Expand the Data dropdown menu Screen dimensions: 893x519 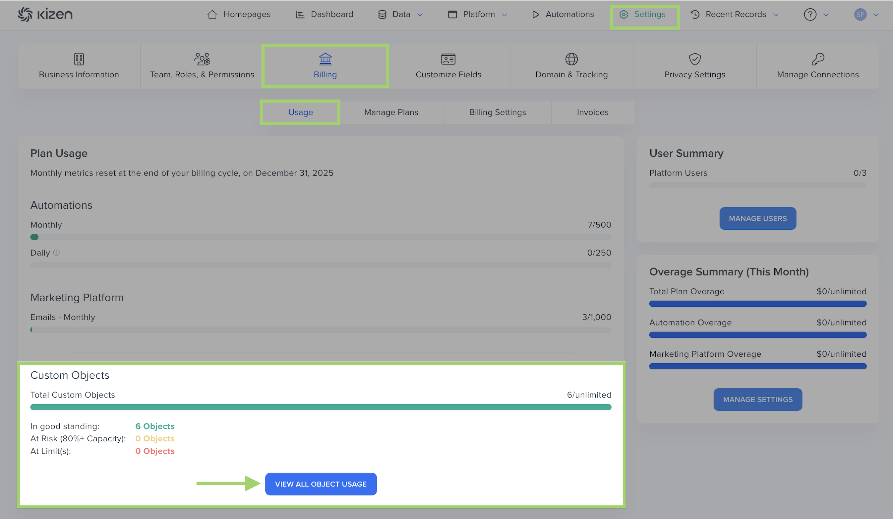point(401,15)
